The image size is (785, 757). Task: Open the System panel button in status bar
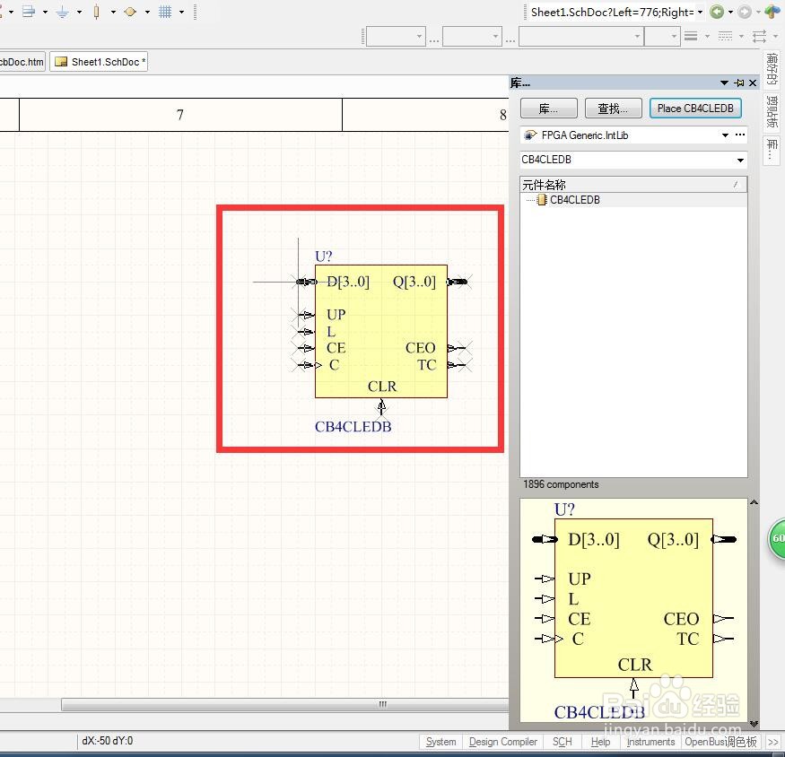click(x=440, y=742)
